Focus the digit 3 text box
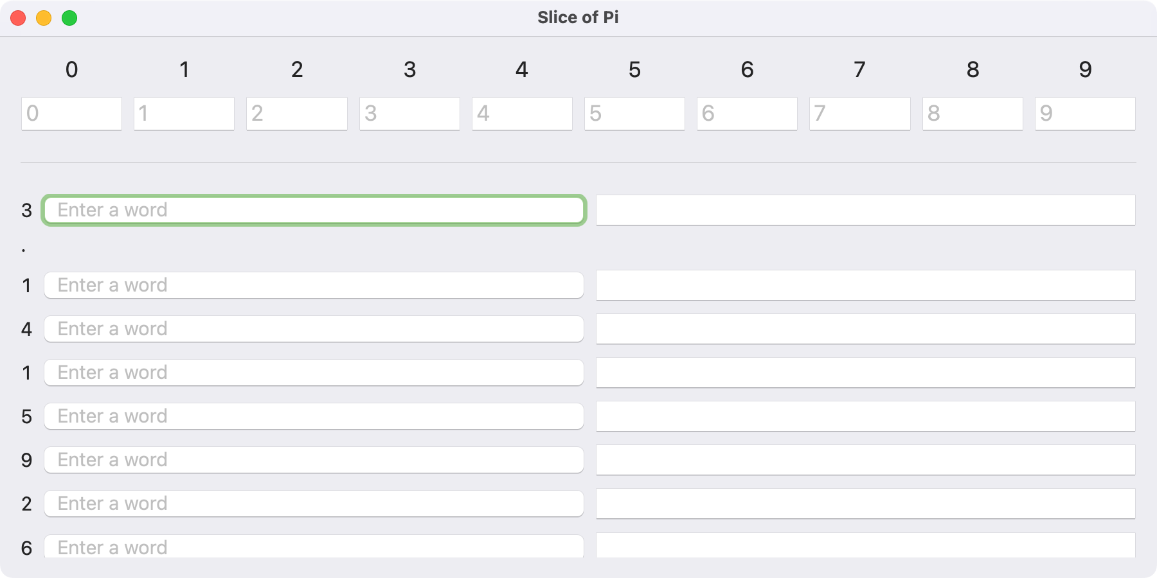 click(409, 114)
